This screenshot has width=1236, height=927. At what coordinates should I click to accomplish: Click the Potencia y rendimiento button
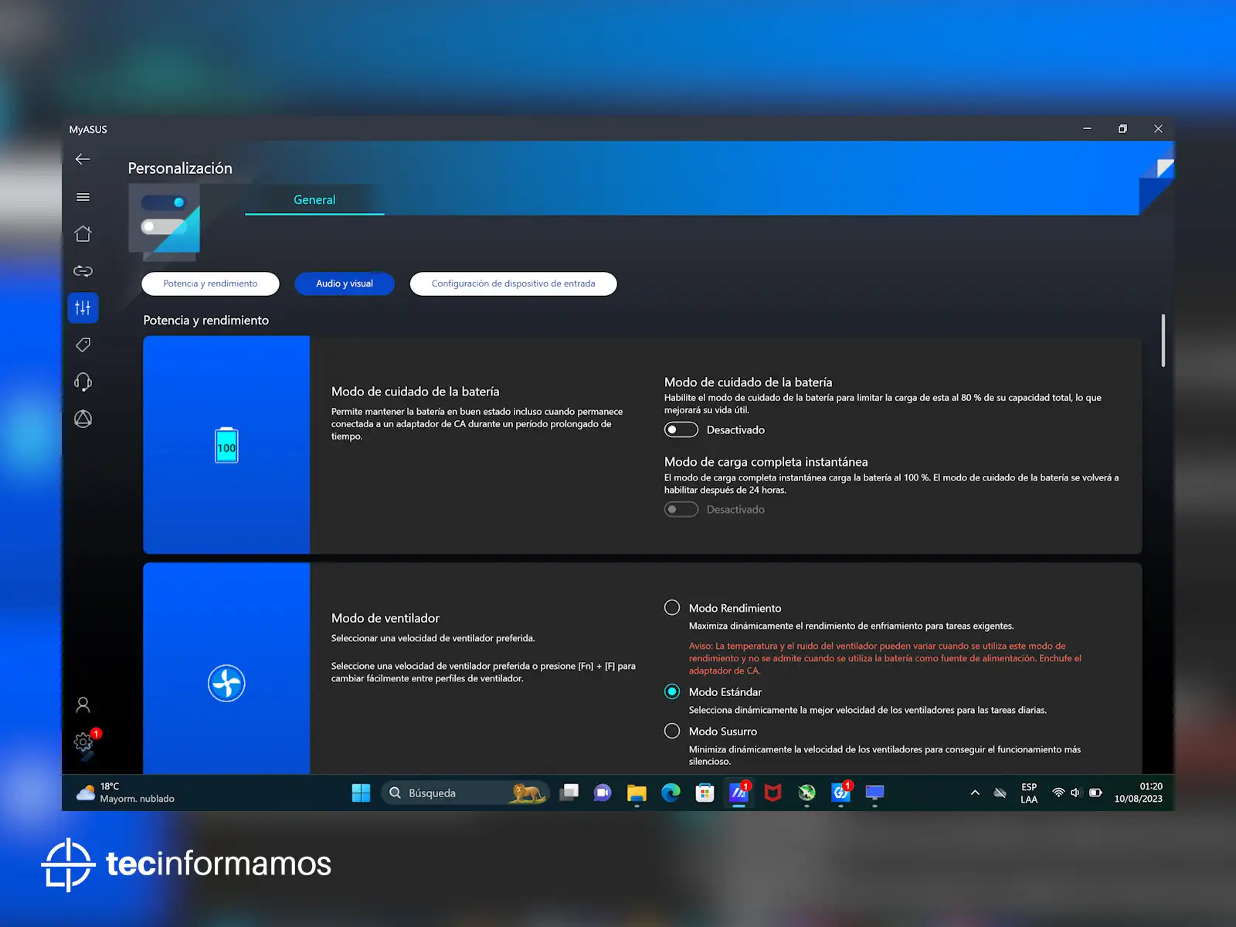[x=210, y=284]
